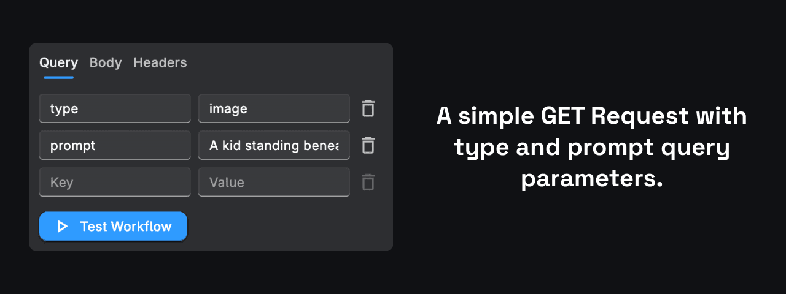Run the Test Workflow button

pos(113,227)
